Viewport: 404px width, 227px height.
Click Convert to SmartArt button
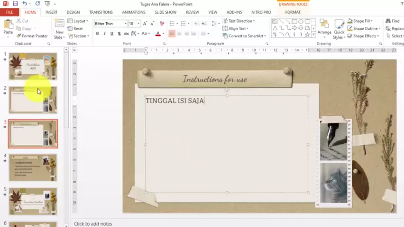244,36
